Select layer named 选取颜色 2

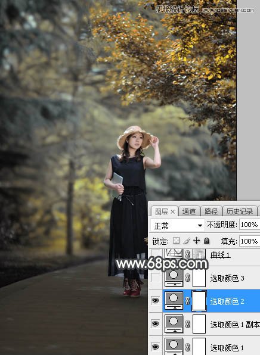coord(227,301)
